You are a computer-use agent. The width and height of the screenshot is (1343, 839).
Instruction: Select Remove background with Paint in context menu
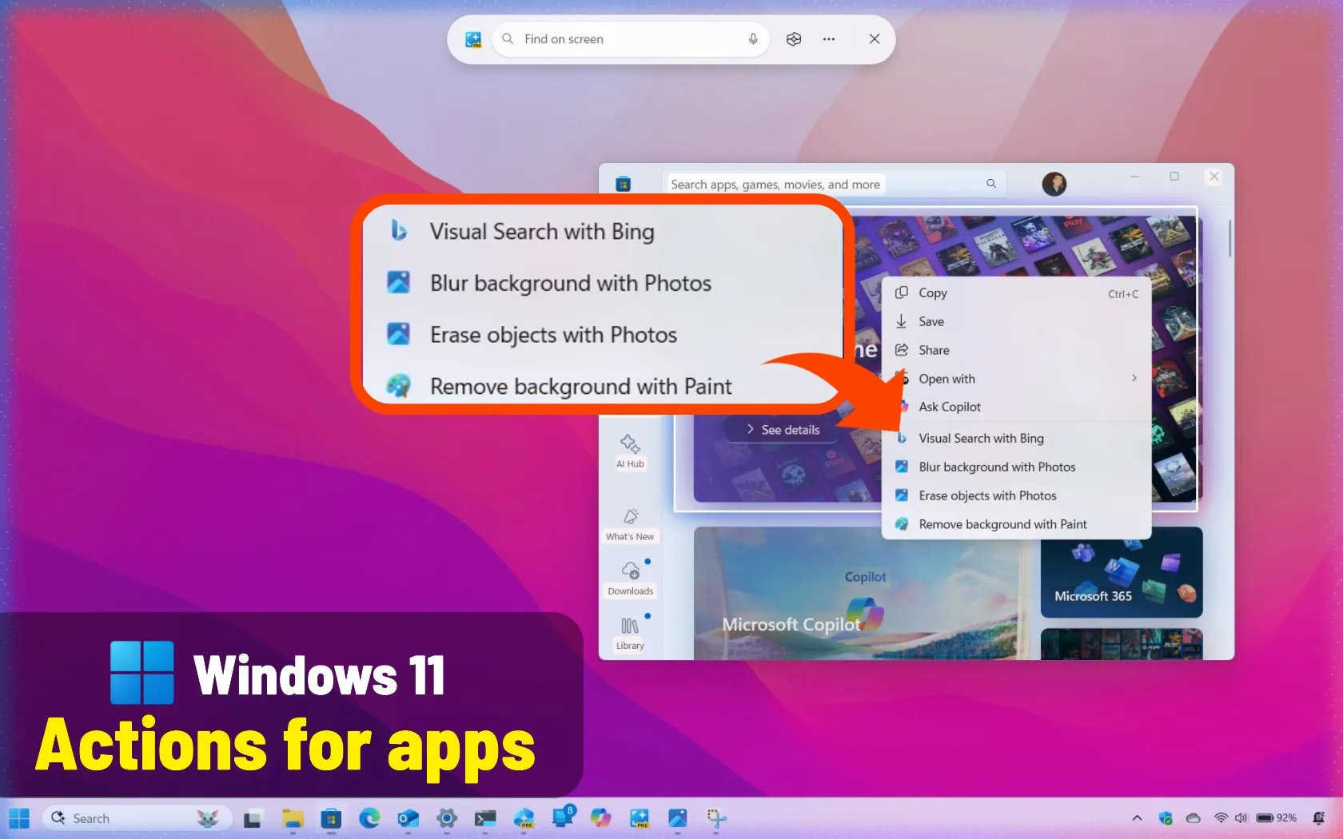[x=1017, y=524]
